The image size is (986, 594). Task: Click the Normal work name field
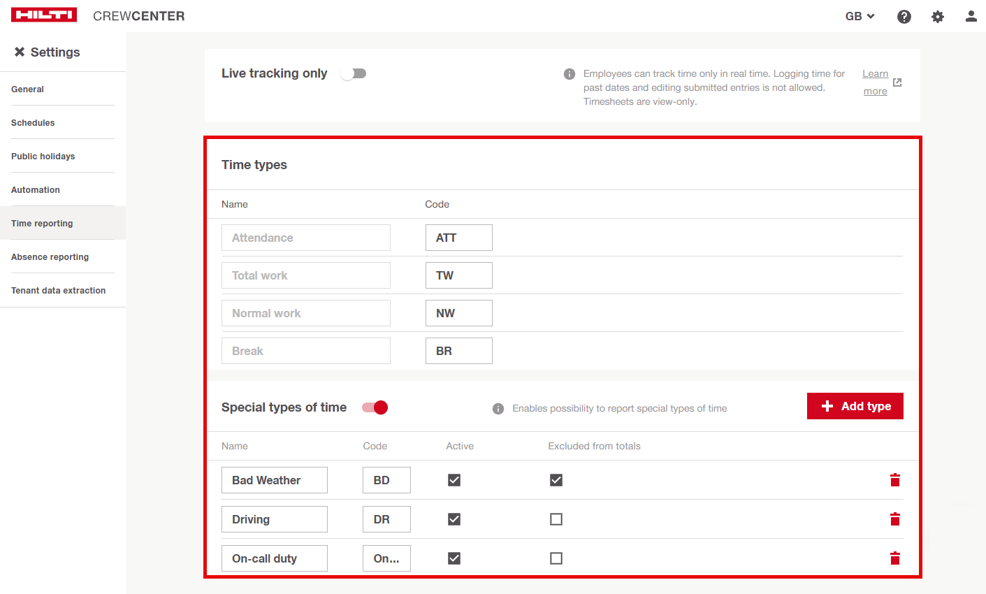point(306,313)
